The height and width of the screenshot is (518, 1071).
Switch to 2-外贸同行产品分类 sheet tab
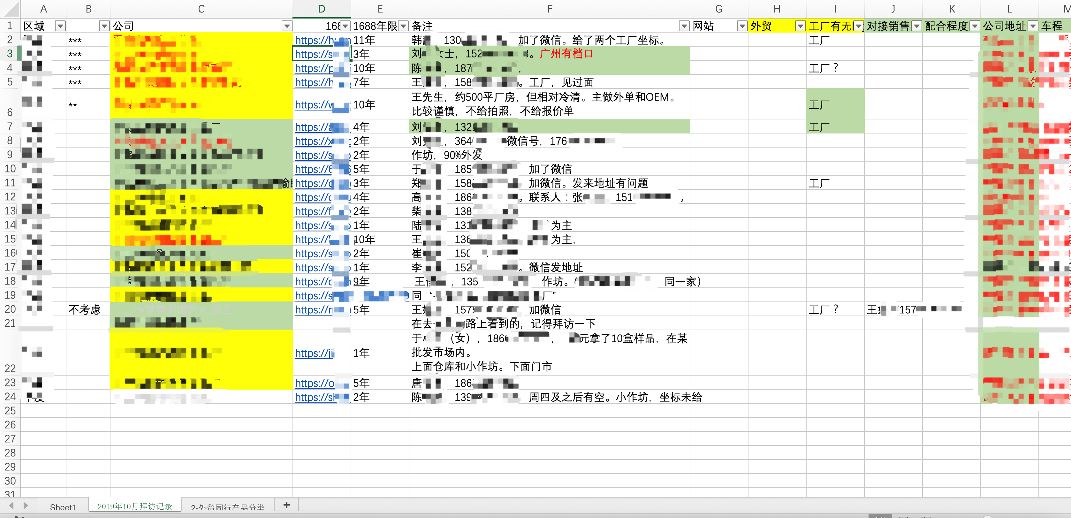tap(227, 507)
